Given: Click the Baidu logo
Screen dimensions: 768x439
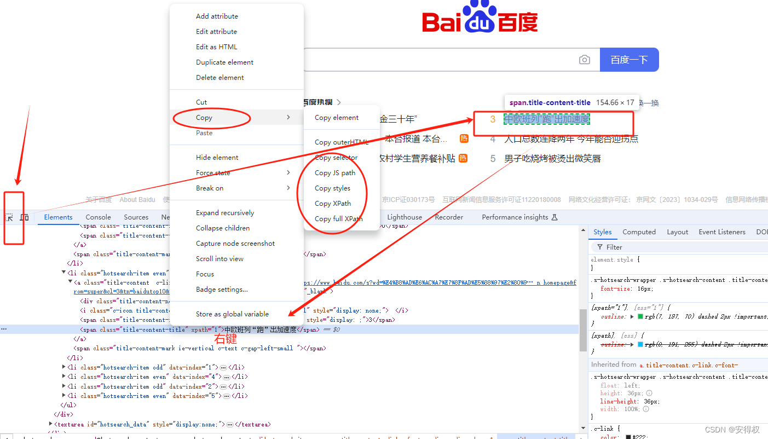Looking at the screenshot, I should pyautogui.click(x=480, y=17).
